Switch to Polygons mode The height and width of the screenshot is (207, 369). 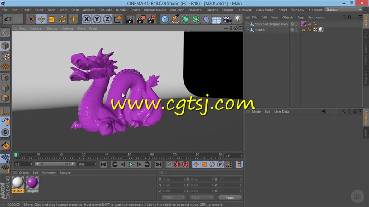5,98
